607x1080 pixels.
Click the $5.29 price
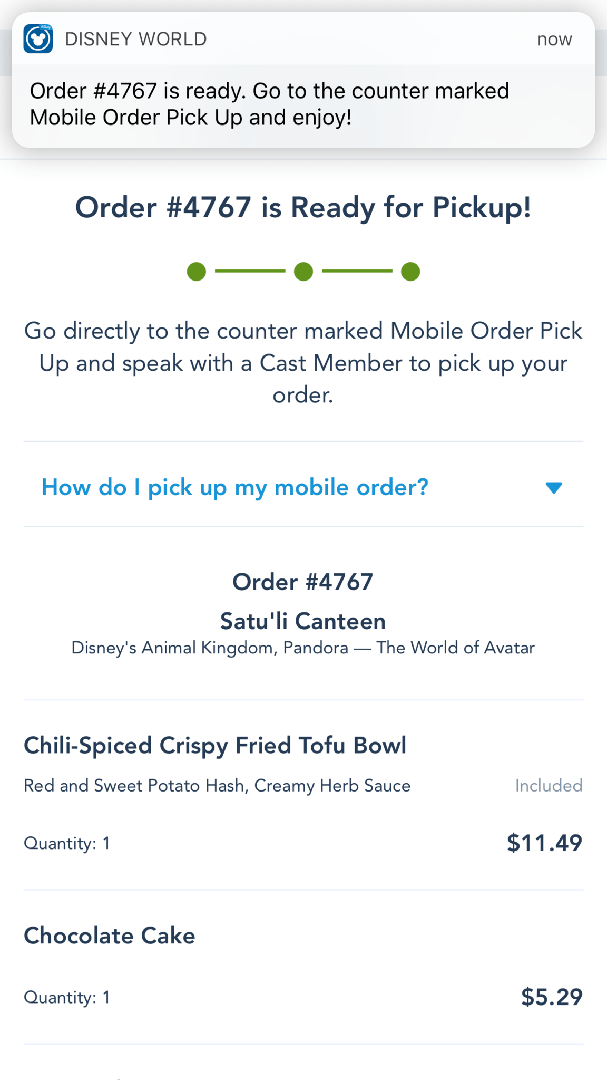click(x=552, y=997)
